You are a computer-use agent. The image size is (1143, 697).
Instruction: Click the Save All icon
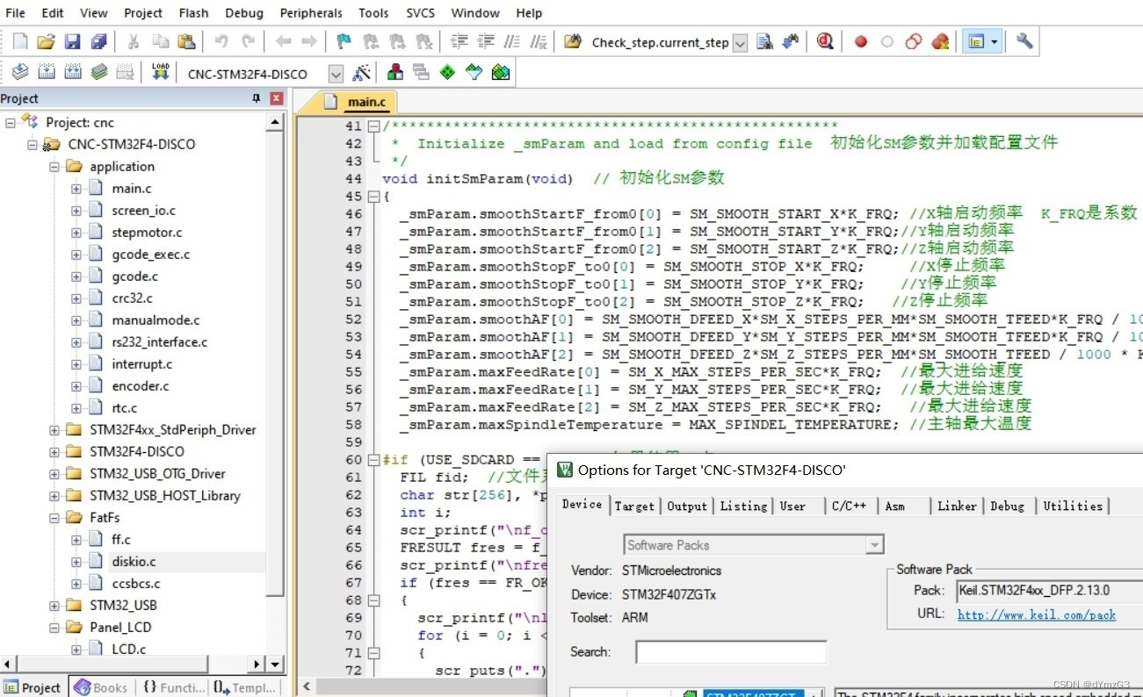[x=98, y=41]
